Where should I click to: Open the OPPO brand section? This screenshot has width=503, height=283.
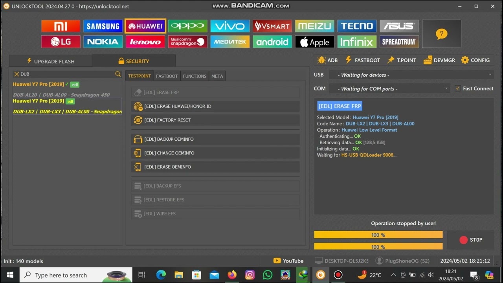tap(187, 26)
